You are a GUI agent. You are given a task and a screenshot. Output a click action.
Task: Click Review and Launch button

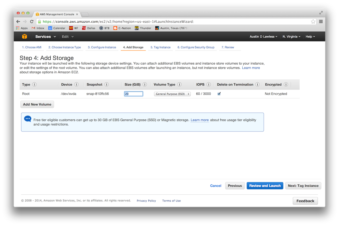click(x=265, y=186)
